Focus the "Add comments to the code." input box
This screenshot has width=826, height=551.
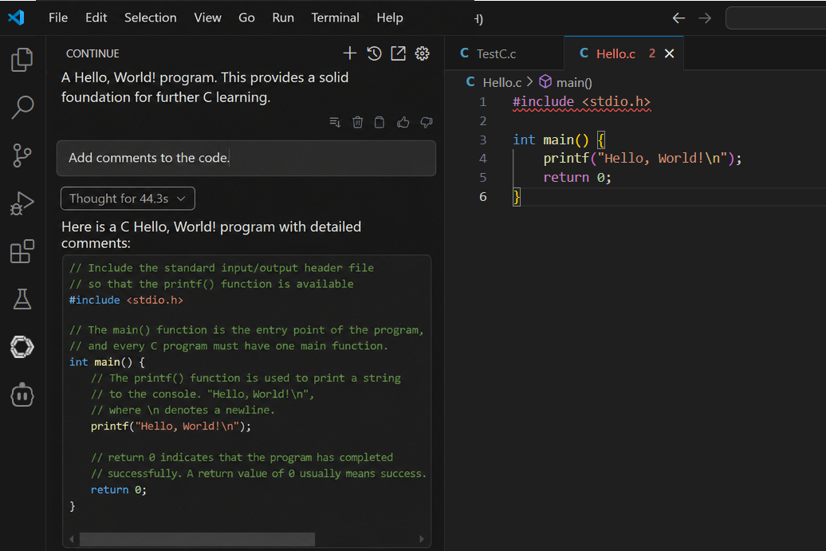(x=246, y=158)
